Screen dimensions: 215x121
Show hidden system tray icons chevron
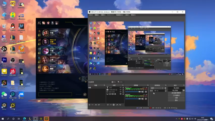click(x=176, y=119)
